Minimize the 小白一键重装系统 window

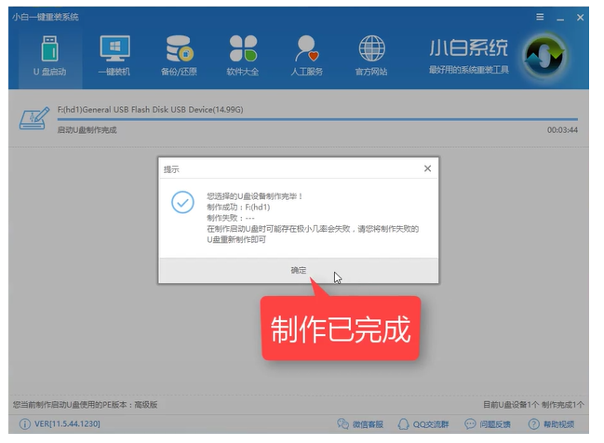pos(560,18)
